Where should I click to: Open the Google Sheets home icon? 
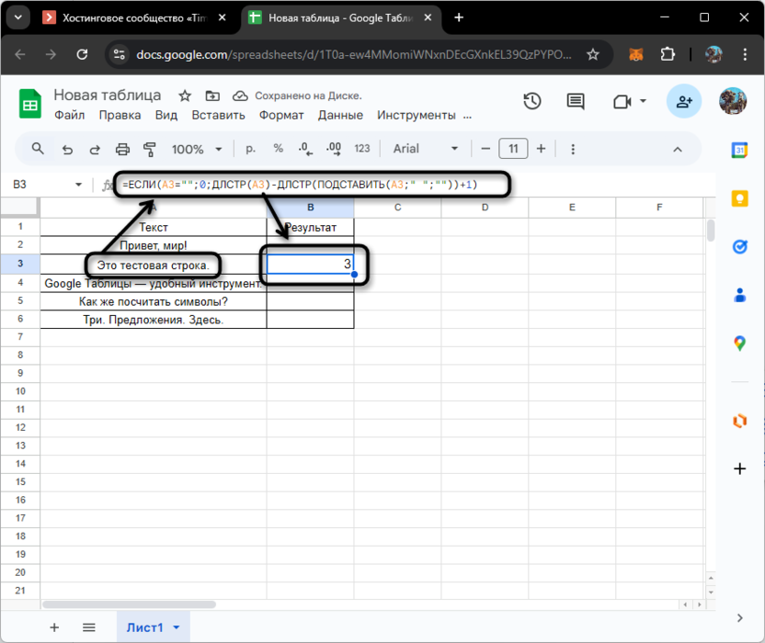point(29,104)
